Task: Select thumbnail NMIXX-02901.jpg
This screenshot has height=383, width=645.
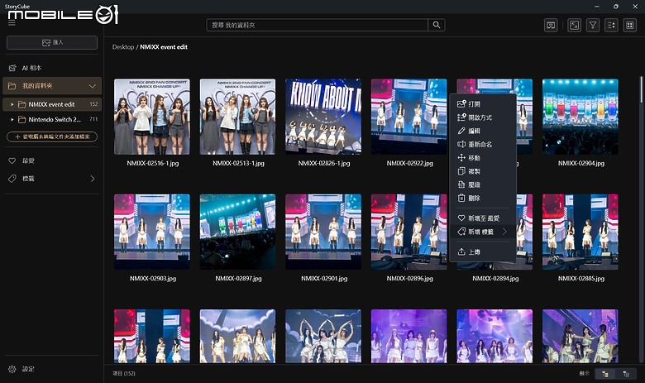Action: pyautogui.click(x=323, y=232)
